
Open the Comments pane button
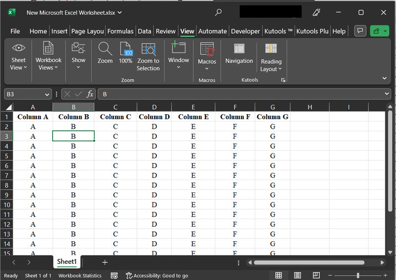click(x=360, y=31)
